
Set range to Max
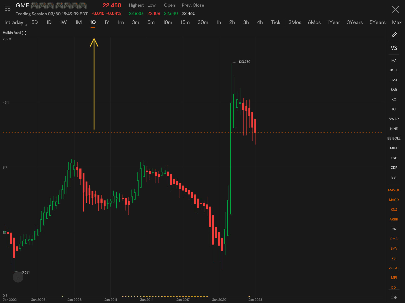tap(397, 22)
